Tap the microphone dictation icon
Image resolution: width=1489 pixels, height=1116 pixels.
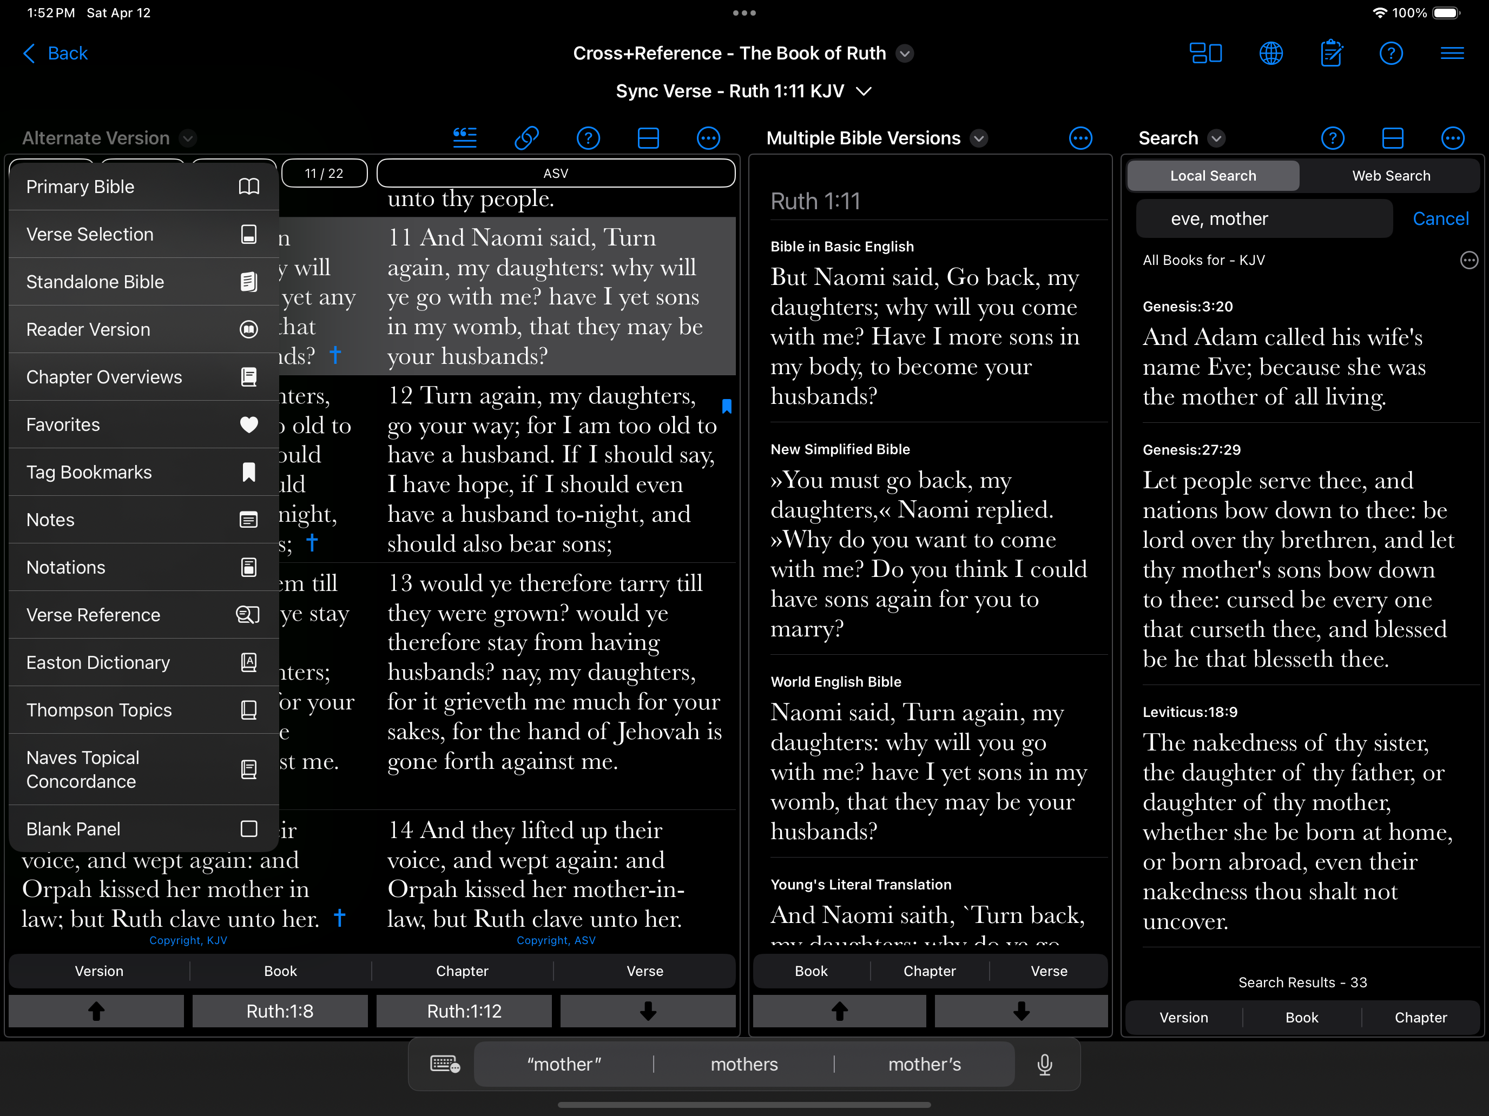[x=1044, y=1064]
